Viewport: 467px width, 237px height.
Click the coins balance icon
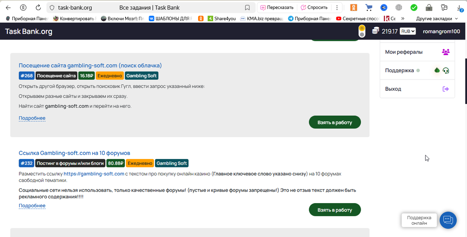pyautogui.click(x=375, y=31)
